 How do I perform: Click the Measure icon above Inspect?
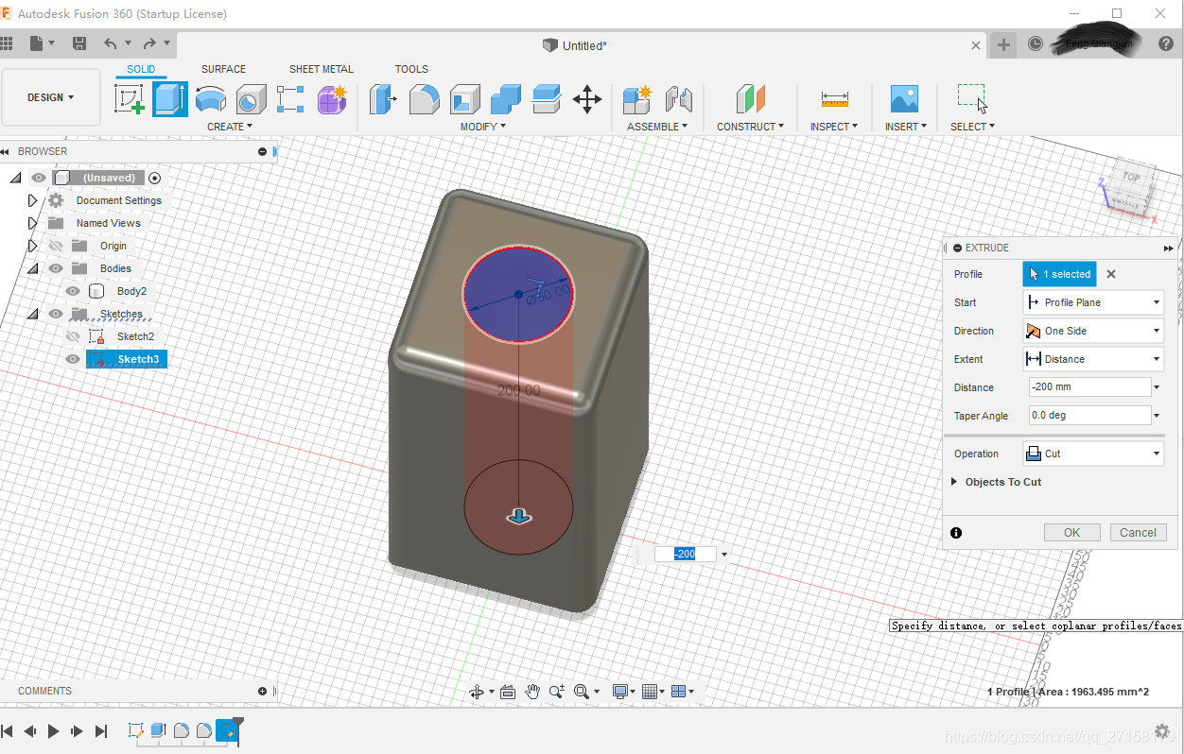point(834,98)
